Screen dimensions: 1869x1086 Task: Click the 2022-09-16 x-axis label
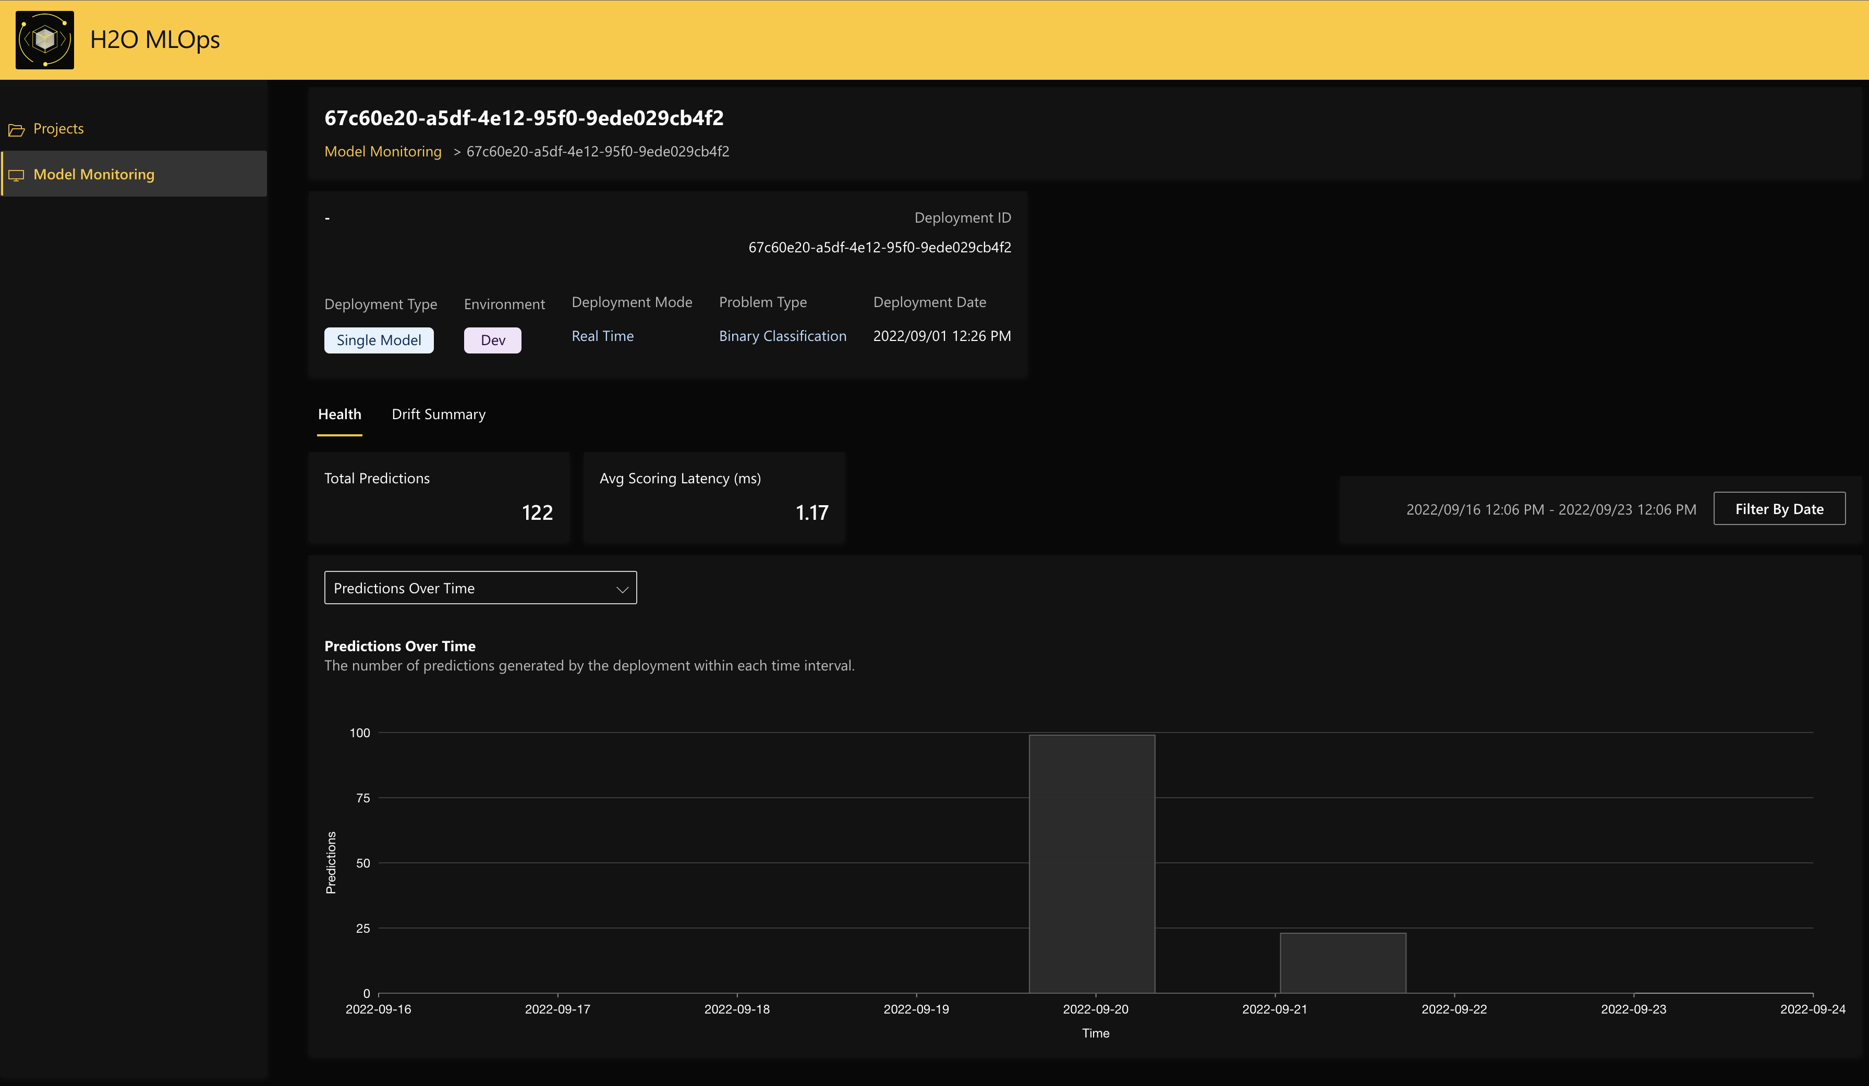coord(378,1009)
